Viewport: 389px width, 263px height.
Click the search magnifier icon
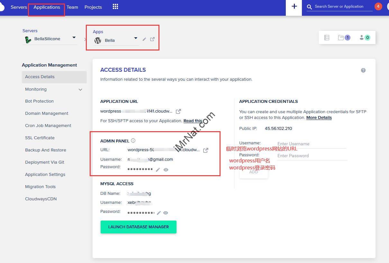310,7
